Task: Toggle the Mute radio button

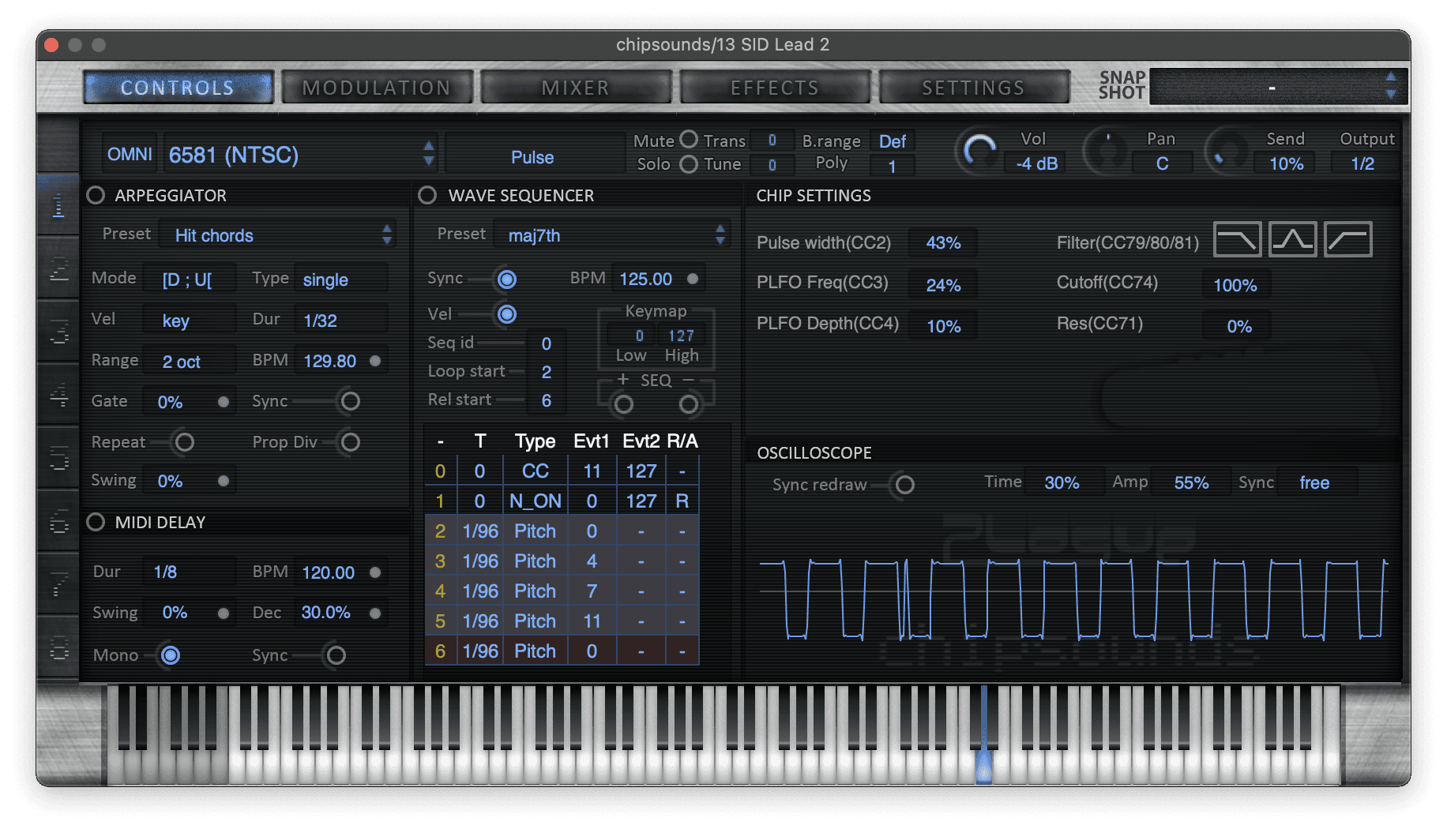Action: tap(689, 140)
